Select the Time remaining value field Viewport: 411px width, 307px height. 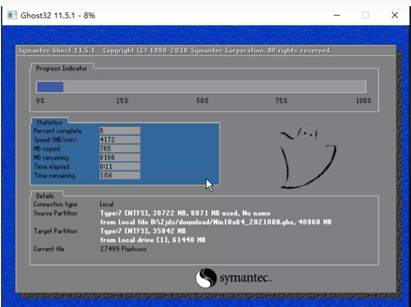pos(120,176)
